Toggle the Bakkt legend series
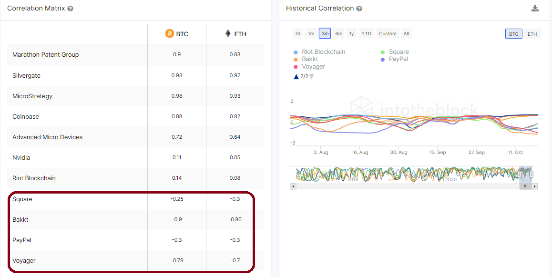Image resolution: width=552 pixels, height=277 pixels. click(x=306, y=59)
